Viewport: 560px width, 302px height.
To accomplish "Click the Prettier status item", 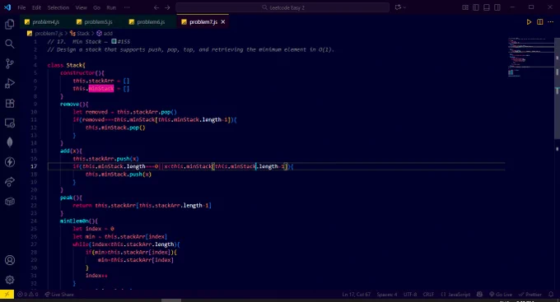I will tap(530, 295).
